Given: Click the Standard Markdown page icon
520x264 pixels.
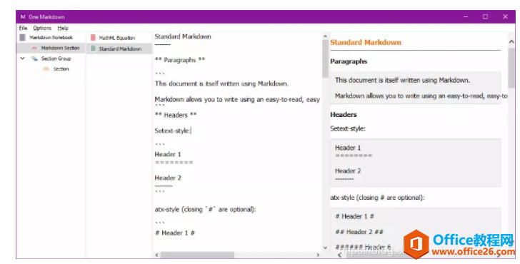Looking at the screenshot, I should [93, 49].
